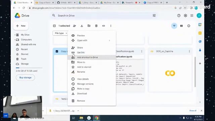The height and width of the screenshot is (121, 215).
Task: Click the trash icon in selection toolbar
Action: (96, 26)
